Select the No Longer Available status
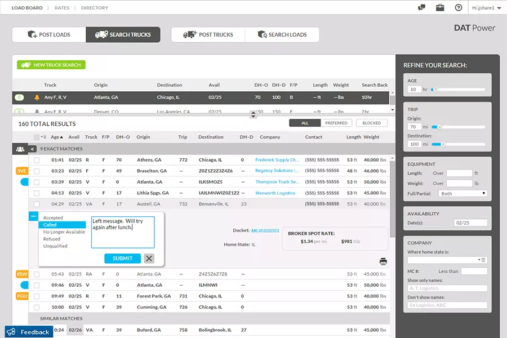Image resolution: width=507 pixels, height=338 pixels. [x=64, y=232]
